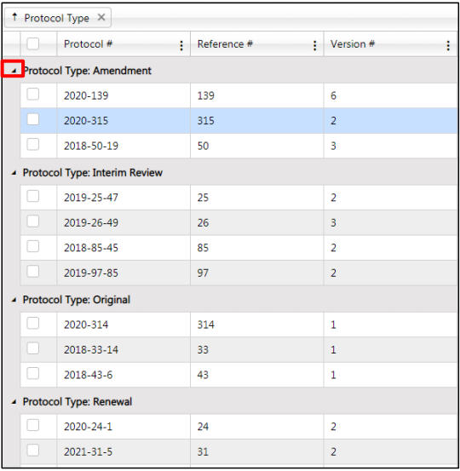Collapse the Original protocol type group
The image size is (460, 471).
point(14,300)
